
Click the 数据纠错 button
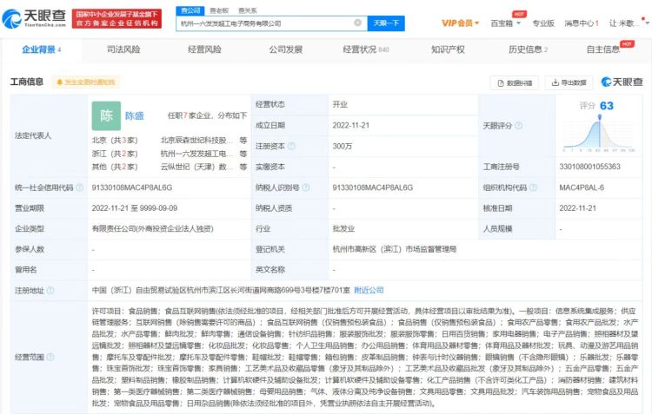(x=516, y=82)
